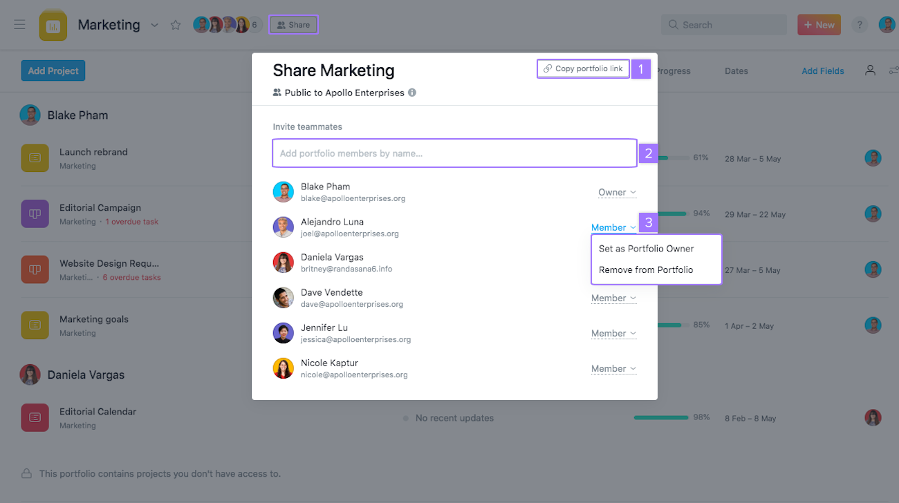This screenshot has width=899, height=503.
Task: Click the Editorial Calendar 98% progress bar
Action: click(661, 418)
